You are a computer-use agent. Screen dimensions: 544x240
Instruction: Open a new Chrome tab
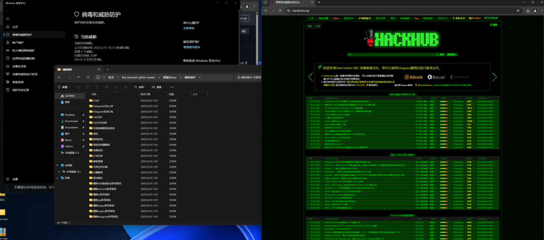320,3
